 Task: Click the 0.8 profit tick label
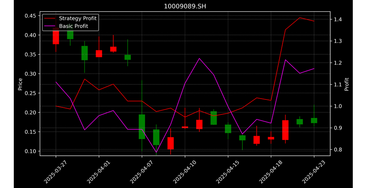[338, 150]
